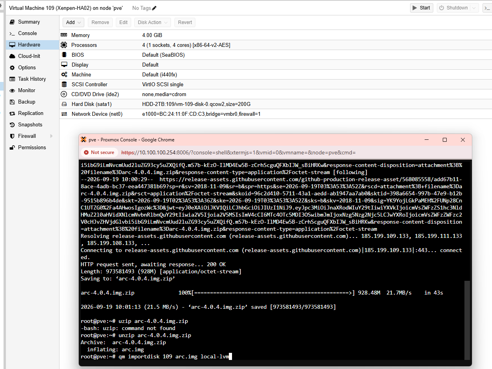The image size is (492, 369).
Task: Open Firewall shield icon
Action: pos(12,136)
